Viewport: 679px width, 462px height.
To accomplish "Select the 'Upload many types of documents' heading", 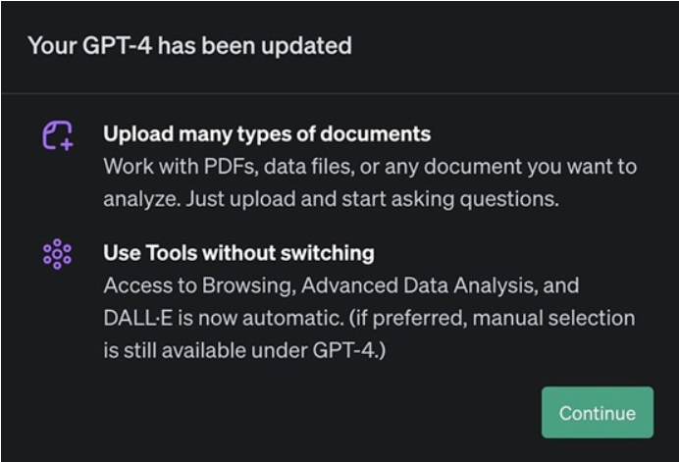I will 267,133.
